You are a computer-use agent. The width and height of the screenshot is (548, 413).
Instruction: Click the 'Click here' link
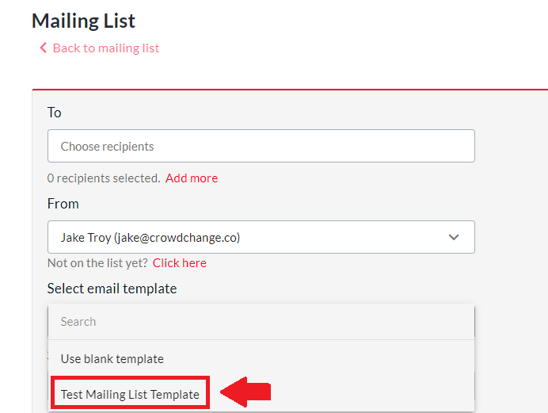pos(180,263)
